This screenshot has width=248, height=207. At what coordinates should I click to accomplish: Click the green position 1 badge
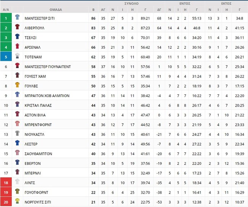coord(6,18)
